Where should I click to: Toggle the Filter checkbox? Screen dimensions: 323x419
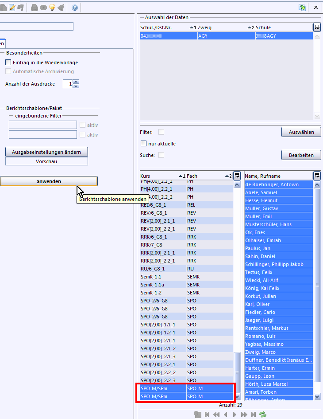pos(161,132)
